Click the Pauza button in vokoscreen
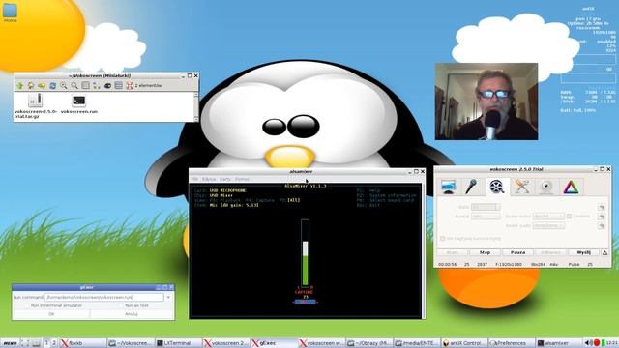 click(517, 252)
